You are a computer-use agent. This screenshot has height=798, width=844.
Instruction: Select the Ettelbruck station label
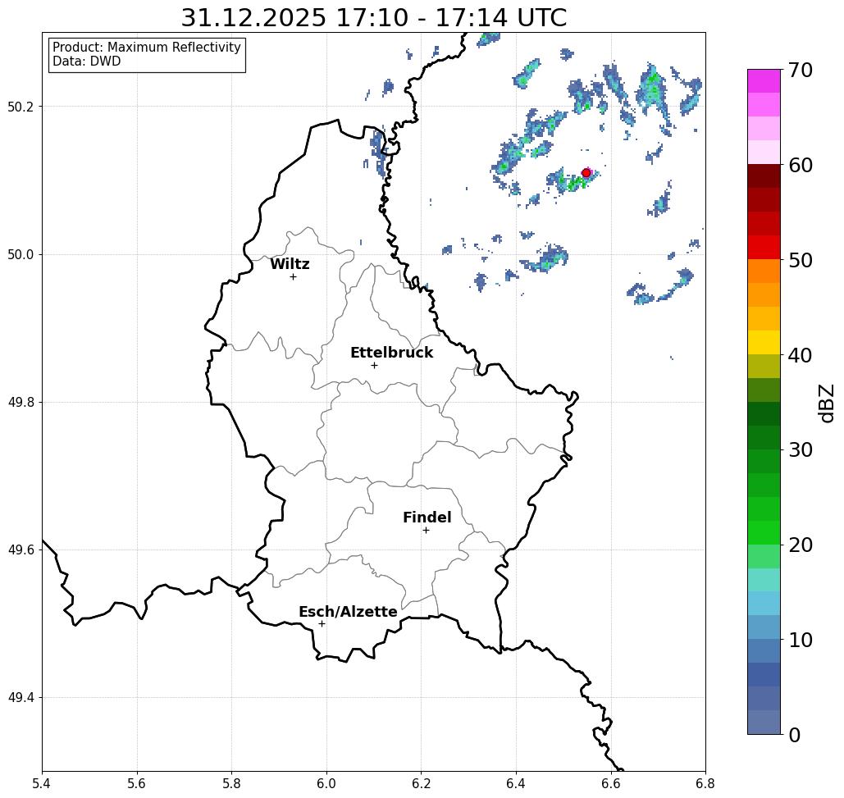point(392,353)
